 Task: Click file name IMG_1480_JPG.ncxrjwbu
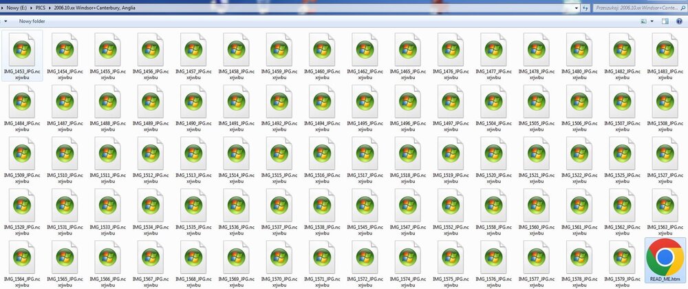[x=579, y=74]
